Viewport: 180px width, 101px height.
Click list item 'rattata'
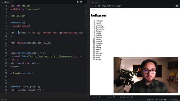pyautogui.click(x=98, y=57)
